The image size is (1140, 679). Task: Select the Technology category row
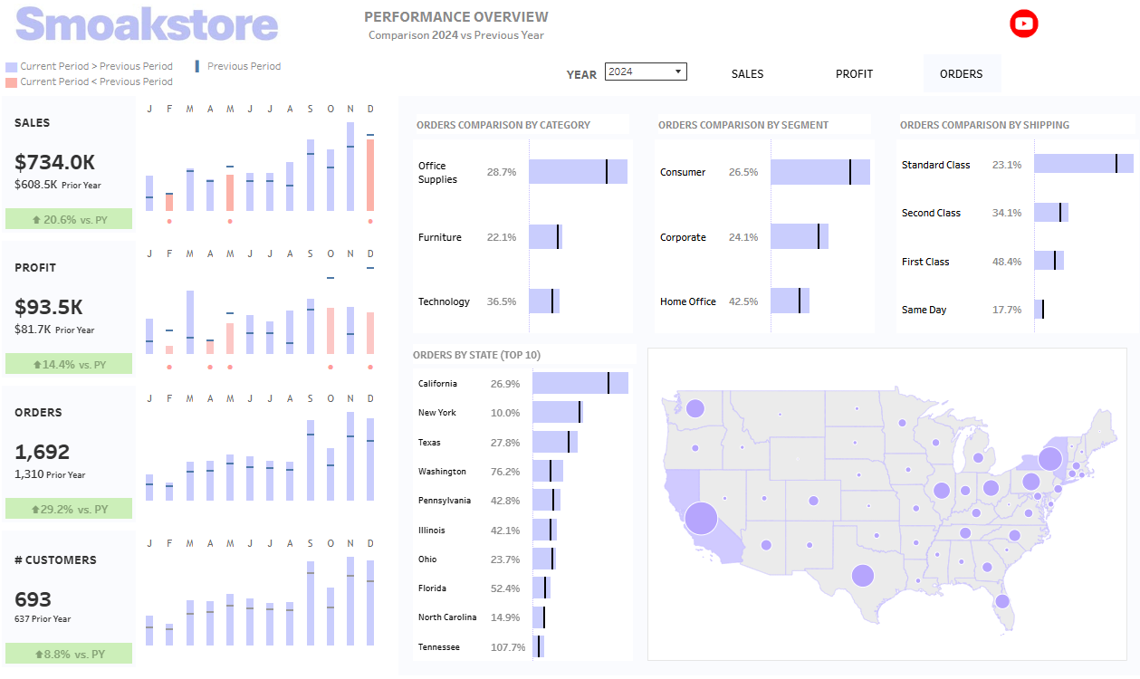pos(522,301)
